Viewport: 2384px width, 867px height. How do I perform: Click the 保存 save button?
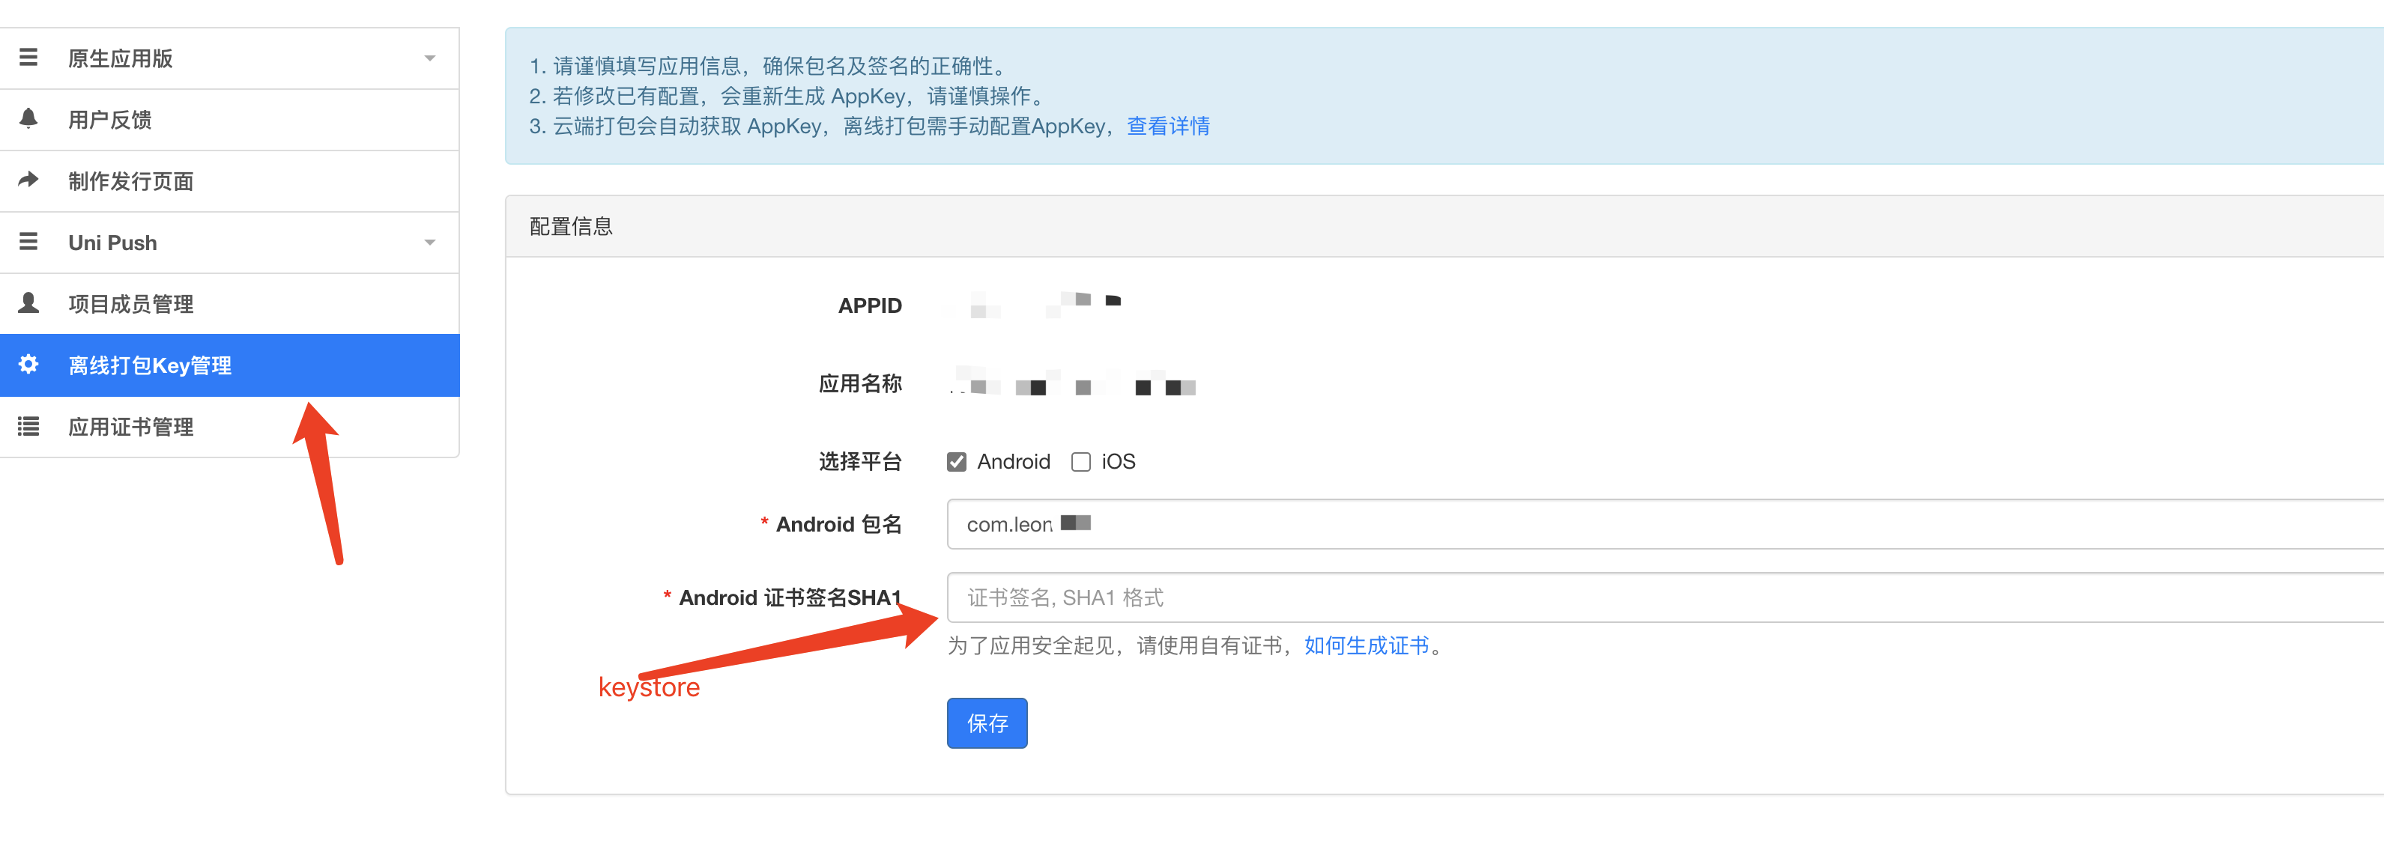(987, 722)
